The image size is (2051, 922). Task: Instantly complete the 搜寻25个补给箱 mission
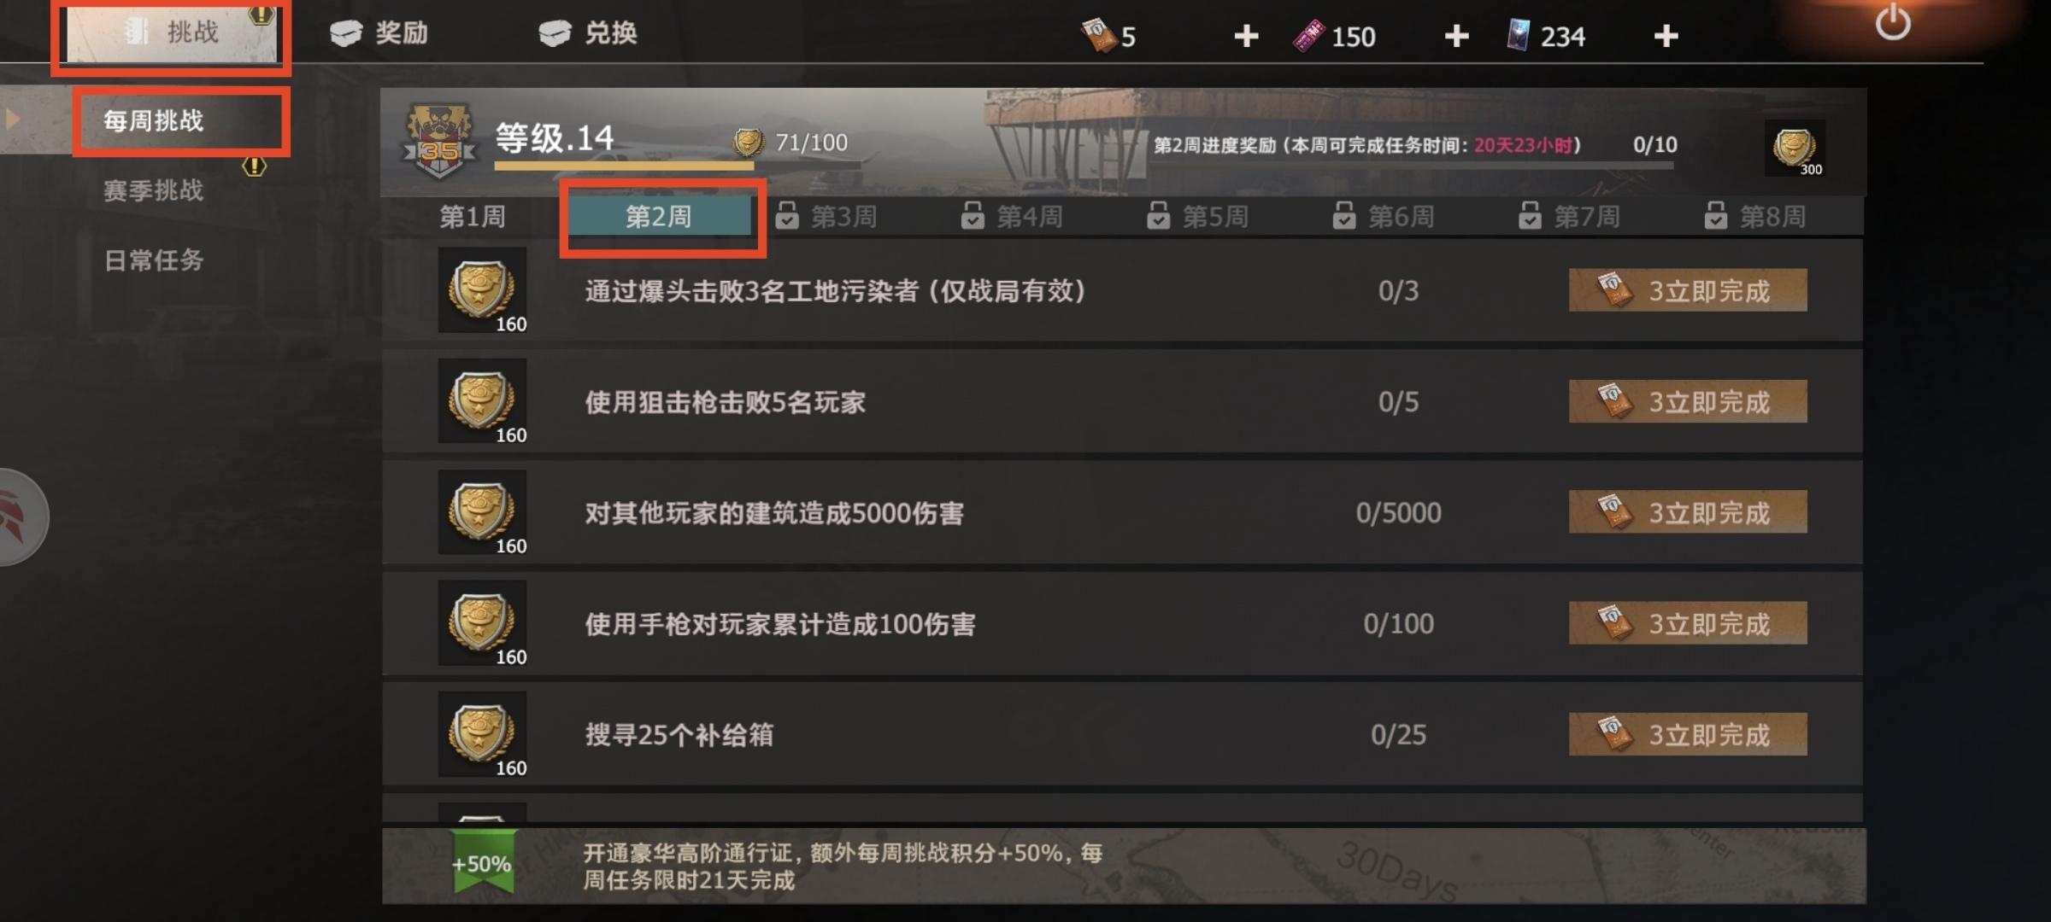point(1688,734)
